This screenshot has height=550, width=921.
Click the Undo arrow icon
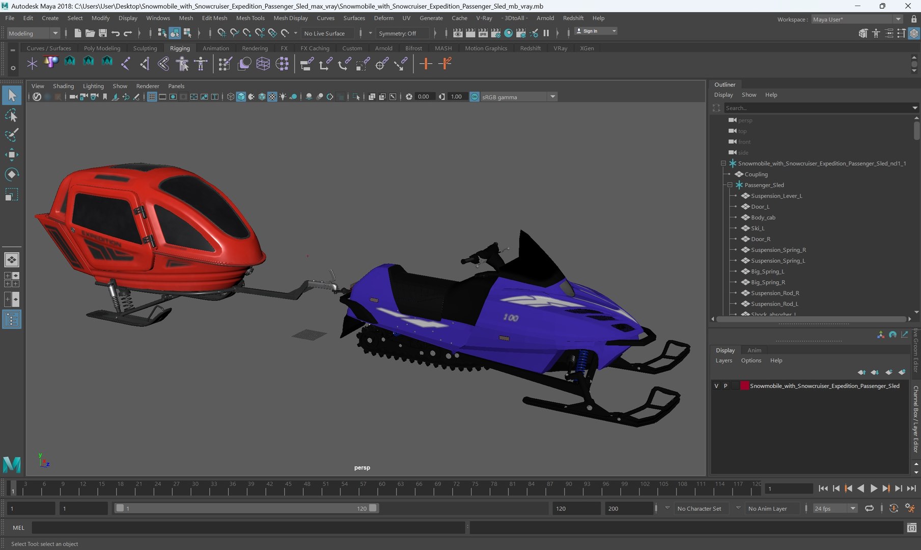tap(116, 33)
